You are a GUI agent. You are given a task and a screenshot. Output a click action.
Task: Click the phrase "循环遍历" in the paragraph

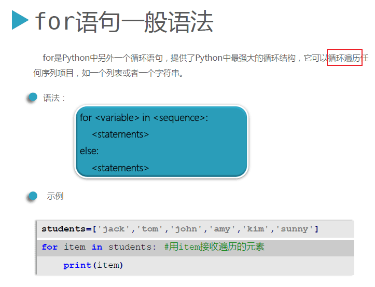344,58
